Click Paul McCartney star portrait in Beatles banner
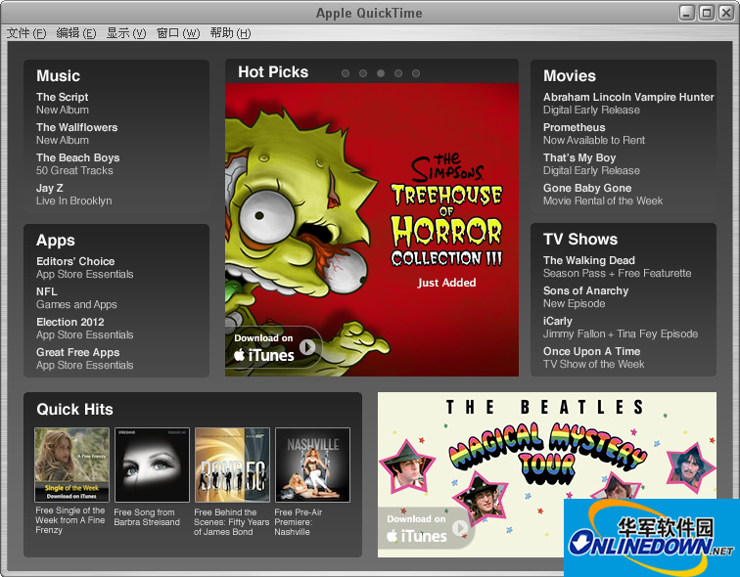The width and height of the screenshot is (740, 577). (406, 466)
